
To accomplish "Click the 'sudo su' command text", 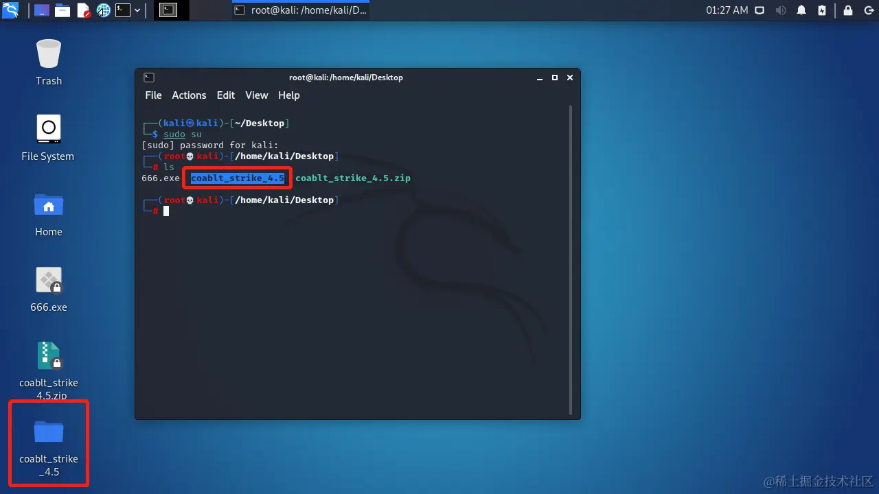I will coord(183,134).
